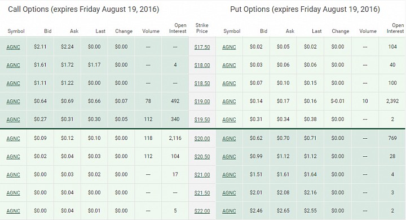The width and height of the screenshot is (406, 220).
Task: Open the $17.50 strike price link
Action: (202, 47)
